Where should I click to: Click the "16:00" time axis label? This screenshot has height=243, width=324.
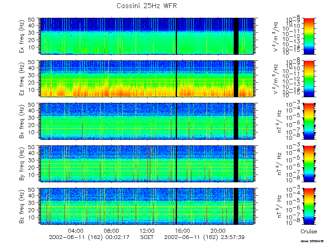(x=183, y=230)
